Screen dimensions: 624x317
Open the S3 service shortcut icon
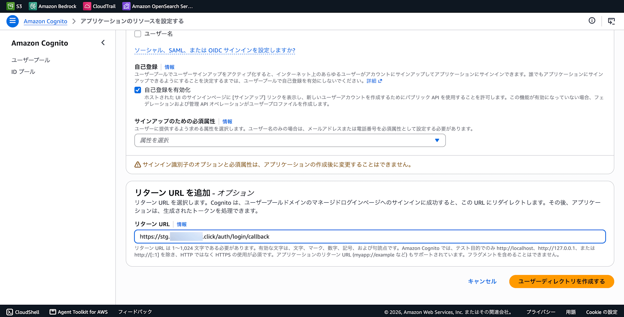click(10, 6)
